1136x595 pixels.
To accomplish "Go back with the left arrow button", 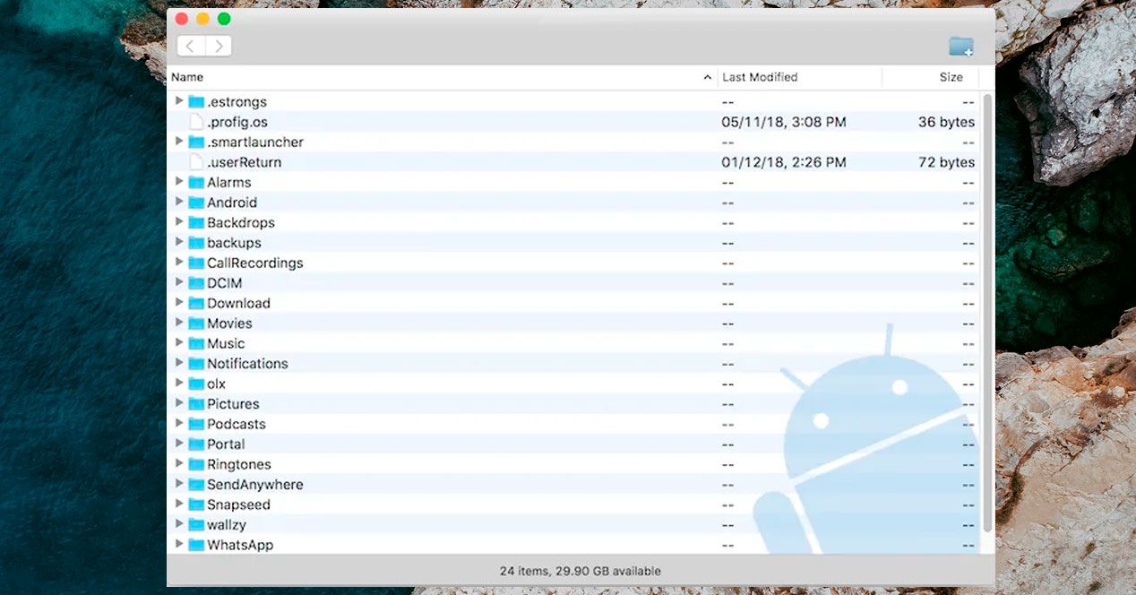I will click(191, 46).
